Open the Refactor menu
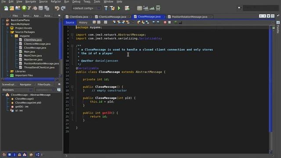This screenshot has height=158, width=281. [x=56, y=2]
